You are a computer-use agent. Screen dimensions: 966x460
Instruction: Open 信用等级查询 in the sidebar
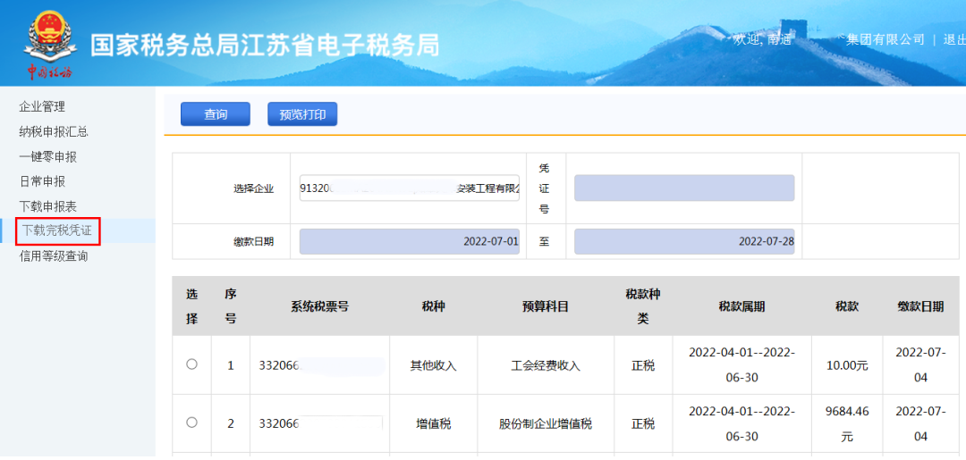54,256
